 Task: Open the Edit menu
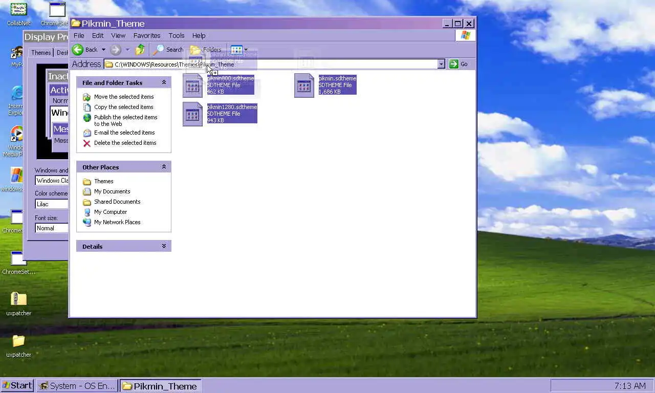point(98,35)
